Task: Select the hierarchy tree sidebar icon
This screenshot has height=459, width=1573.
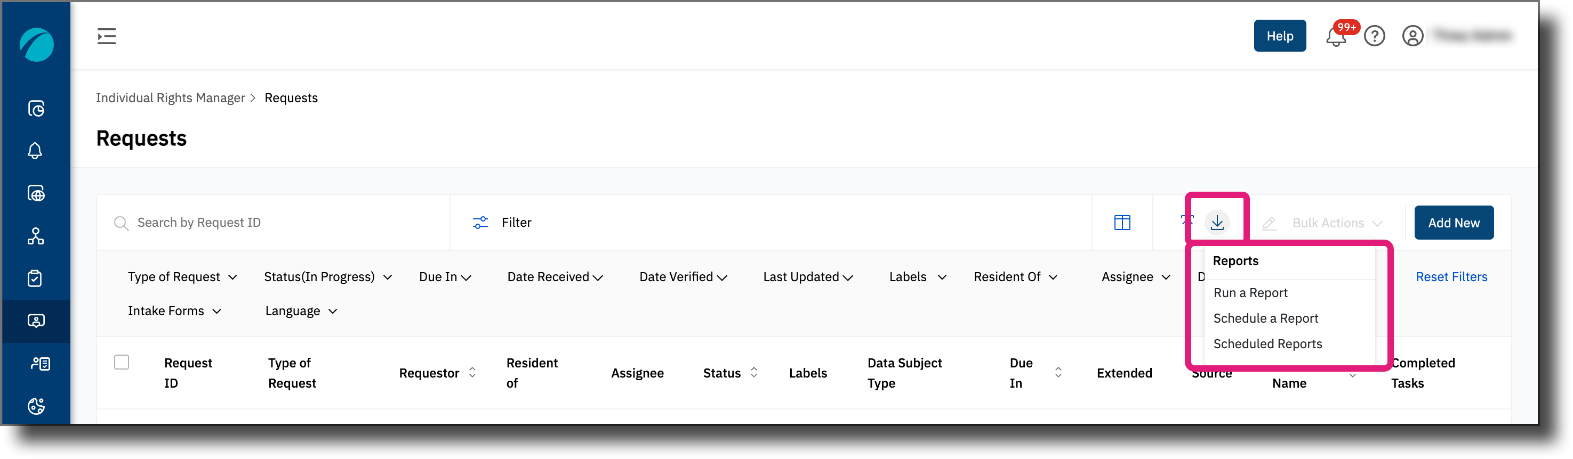Action: point(36,236)
